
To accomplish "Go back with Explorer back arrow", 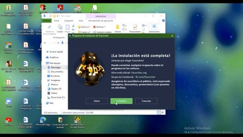I will (x=45, y=43).
